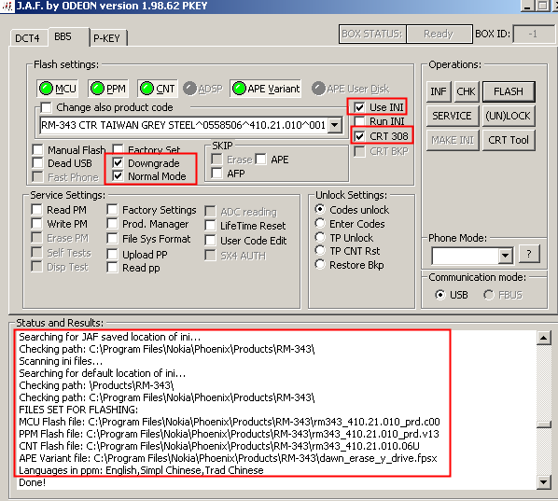
Task: Uncheck the Normal Mode checkbox
Action: tap(118, 176)
